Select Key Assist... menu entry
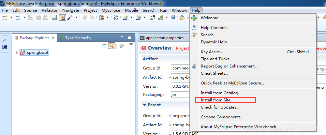The height and width of the screenshot is (135, 326). 253,52
